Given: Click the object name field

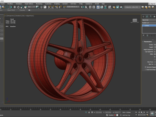Looking at the screenshot, I should point(149,20).
